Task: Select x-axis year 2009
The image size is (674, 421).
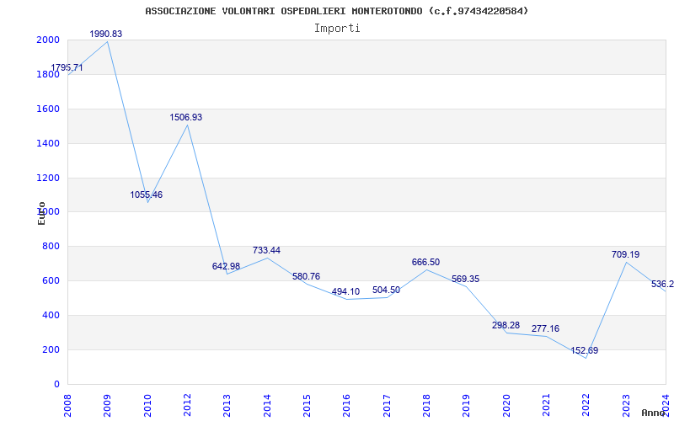Action: pos(108,405)
